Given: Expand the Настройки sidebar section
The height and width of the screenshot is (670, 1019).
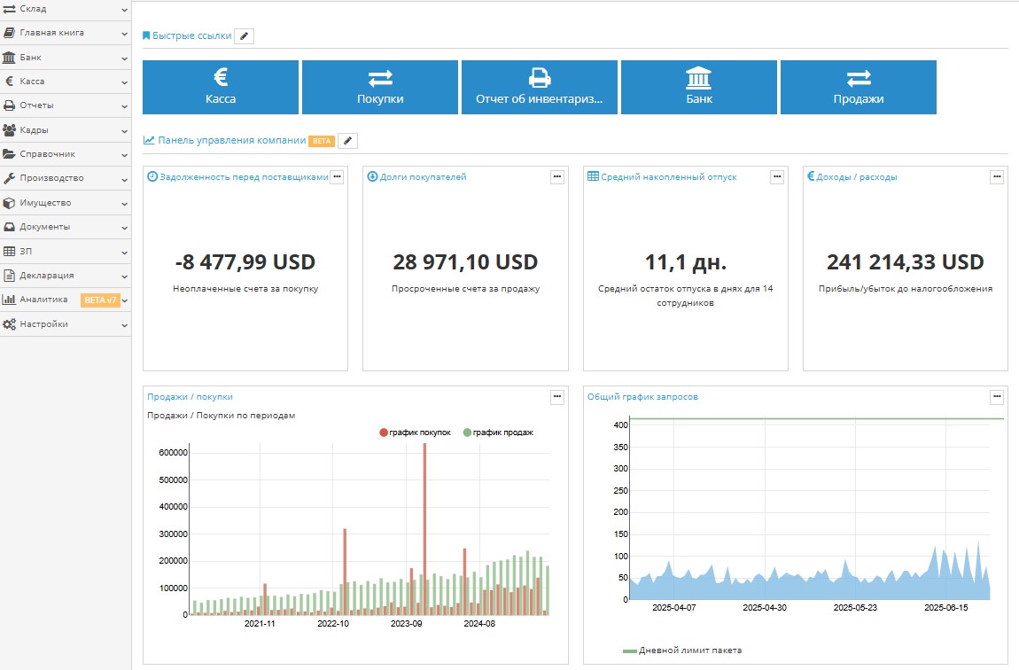Looking at the screenshot, I should coord(66,324).
